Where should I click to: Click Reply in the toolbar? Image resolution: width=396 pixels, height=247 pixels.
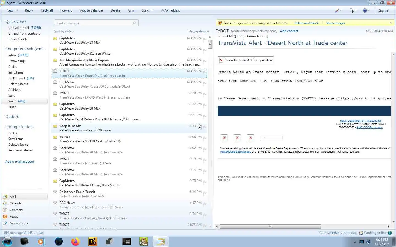[x=29, y=10]
